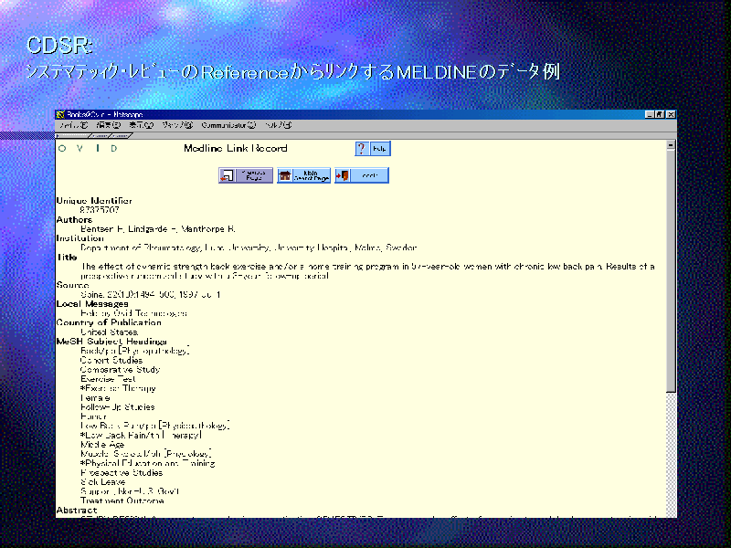Open the ファイル (File) menu
Viewport: 731px width, 548px height.
pyautogui.click(x=74, y=125)
